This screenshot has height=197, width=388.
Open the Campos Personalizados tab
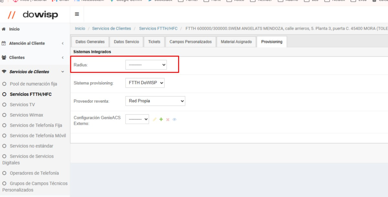[191, 42]
